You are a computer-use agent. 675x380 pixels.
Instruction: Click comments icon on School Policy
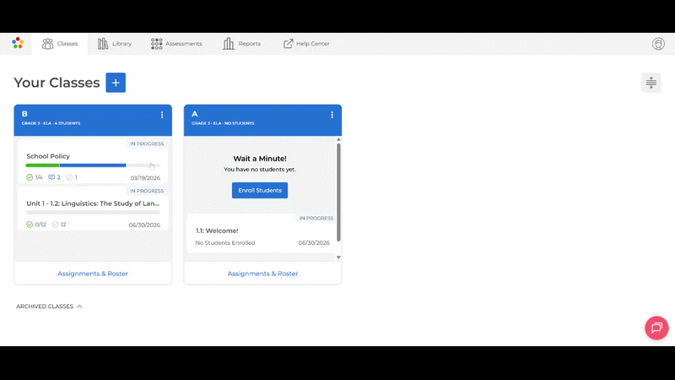tap(51, 177)
